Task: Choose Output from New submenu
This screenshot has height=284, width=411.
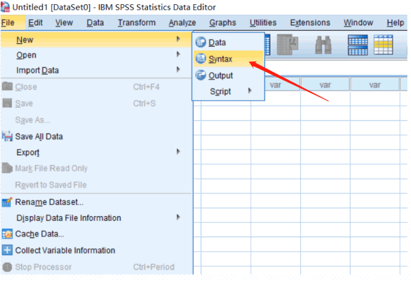Action: (228, 75)
